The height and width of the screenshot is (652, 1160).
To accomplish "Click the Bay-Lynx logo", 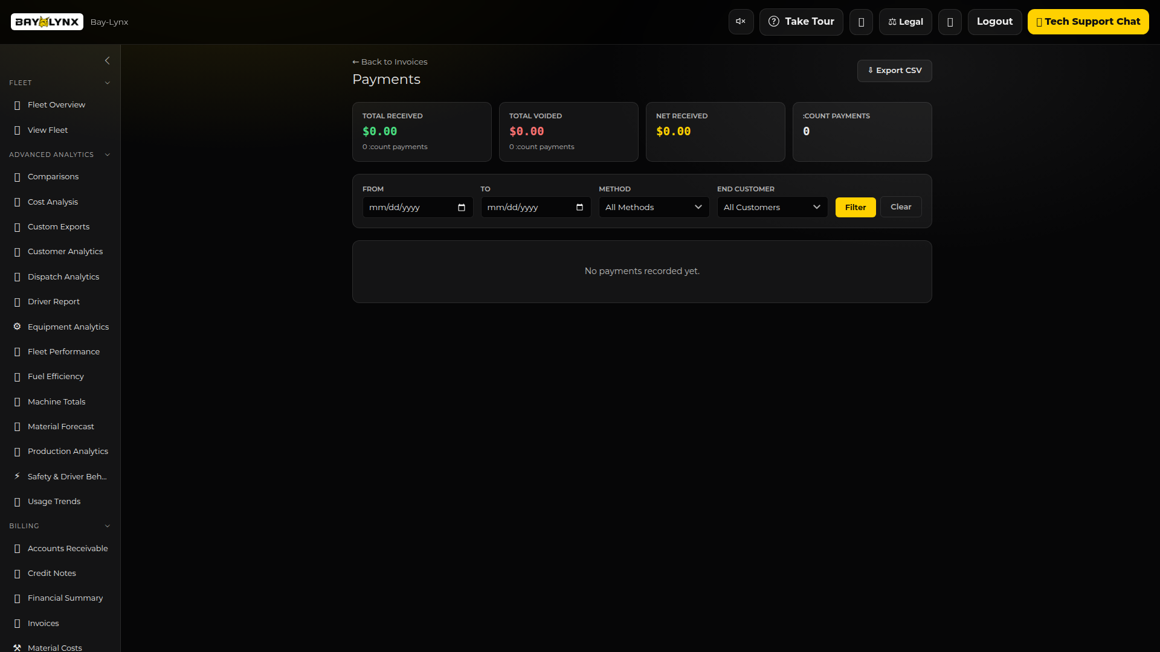I will 47,22.
